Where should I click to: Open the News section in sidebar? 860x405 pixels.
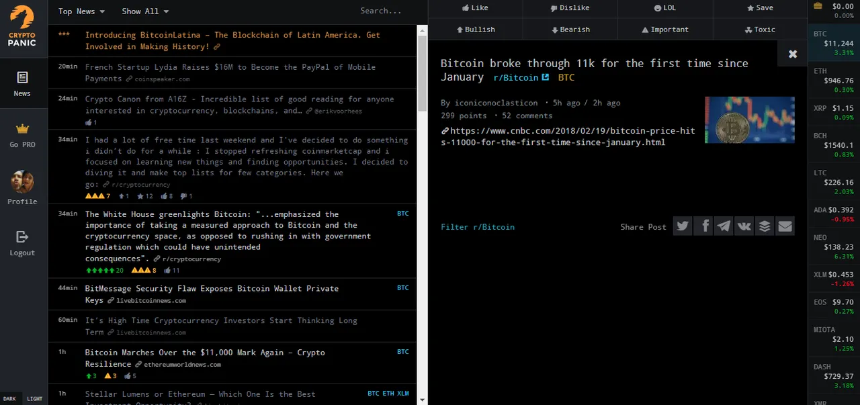point(22,84)
